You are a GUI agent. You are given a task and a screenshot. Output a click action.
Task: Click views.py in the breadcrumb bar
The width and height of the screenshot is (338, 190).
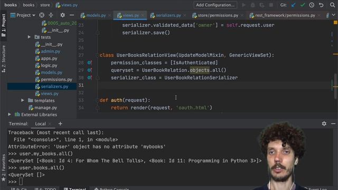(67, 5)
